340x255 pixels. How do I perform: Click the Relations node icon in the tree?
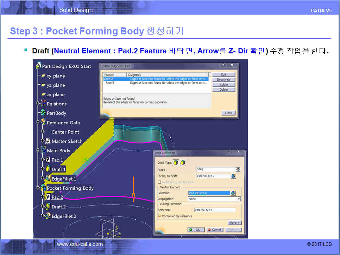[43, 104]
